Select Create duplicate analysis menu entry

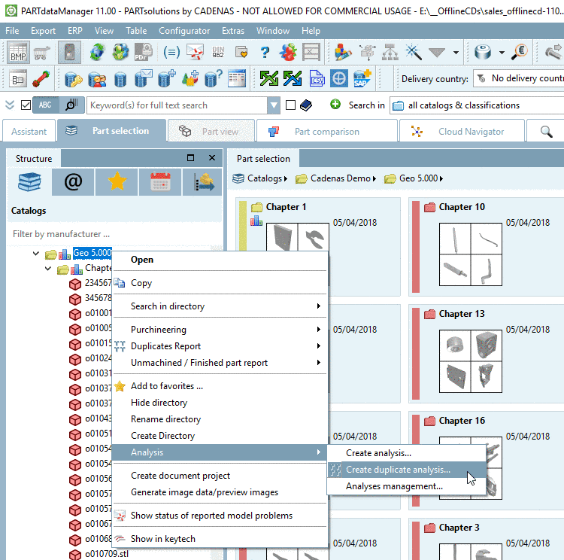(398, 470)
